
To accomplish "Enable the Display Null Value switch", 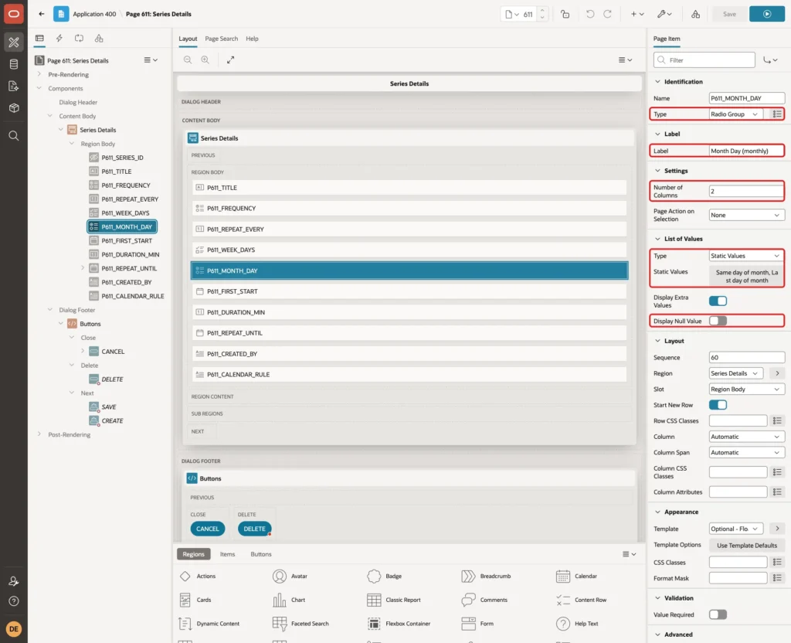I will (718, 321).
